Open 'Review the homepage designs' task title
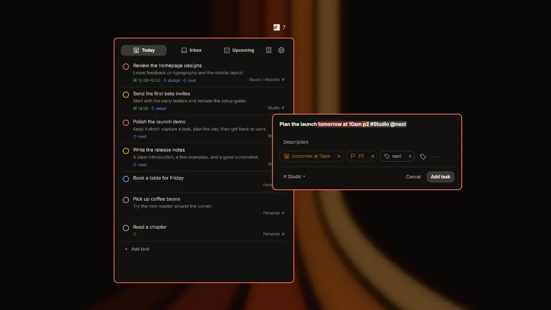 click(167, 66)
